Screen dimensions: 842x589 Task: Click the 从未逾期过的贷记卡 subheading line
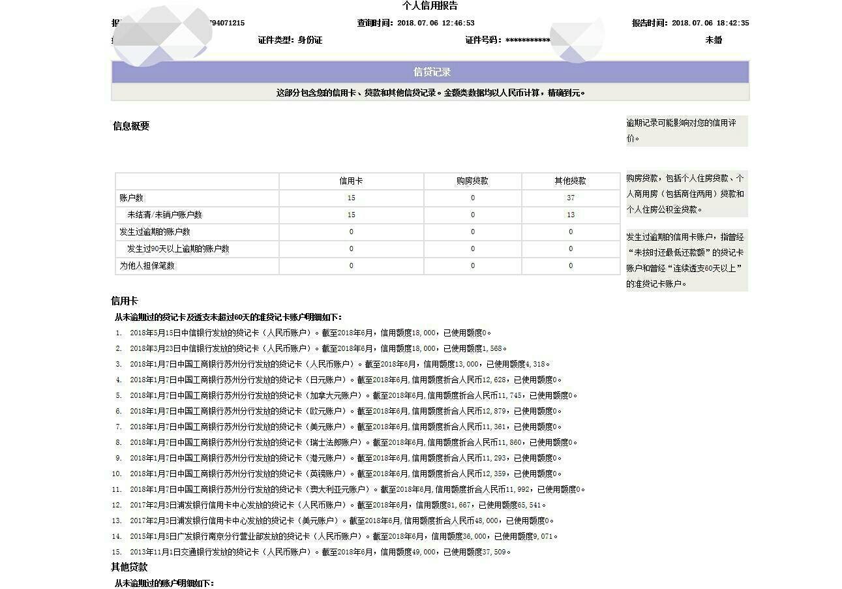tap(228, 318)
